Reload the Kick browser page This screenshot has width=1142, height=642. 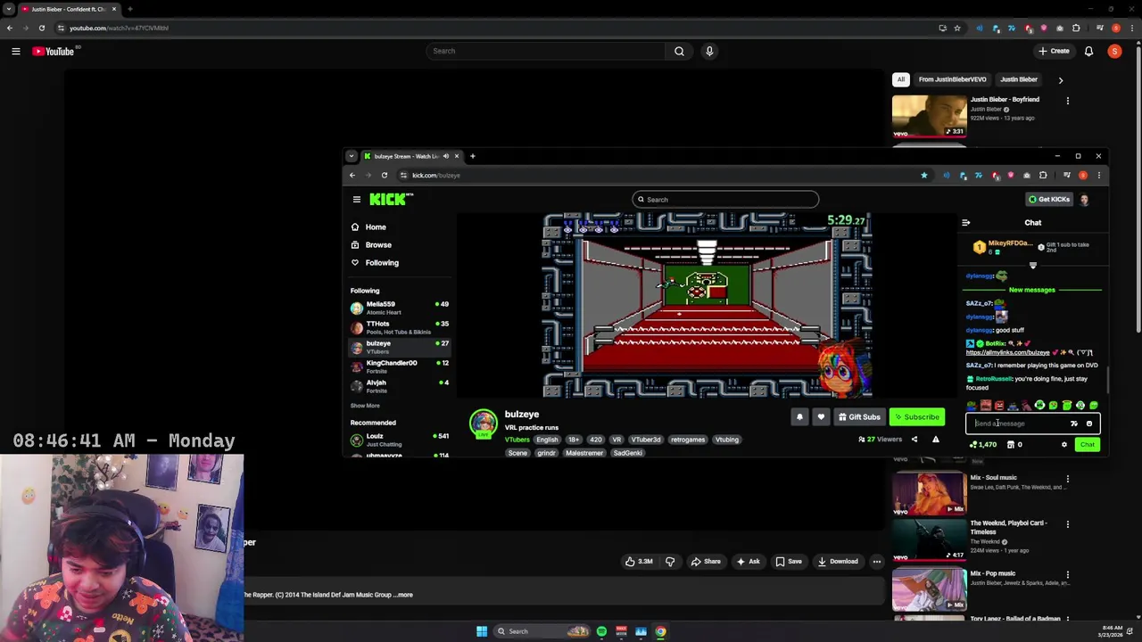pos(385,176)
